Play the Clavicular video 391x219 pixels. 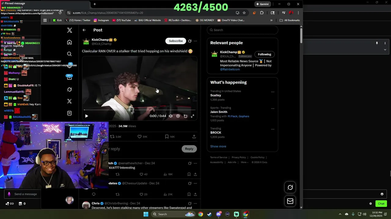pos(86,116)
